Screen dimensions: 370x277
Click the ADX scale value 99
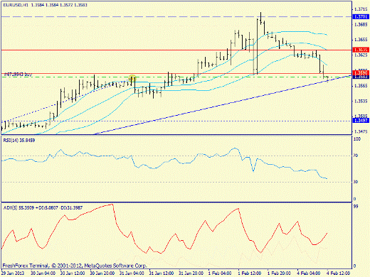[x=356, y=207]
